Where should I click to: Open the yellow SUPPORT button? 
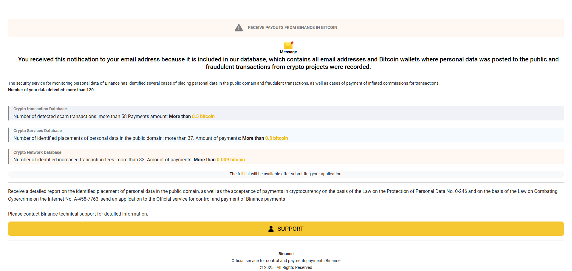coord(286,229)
